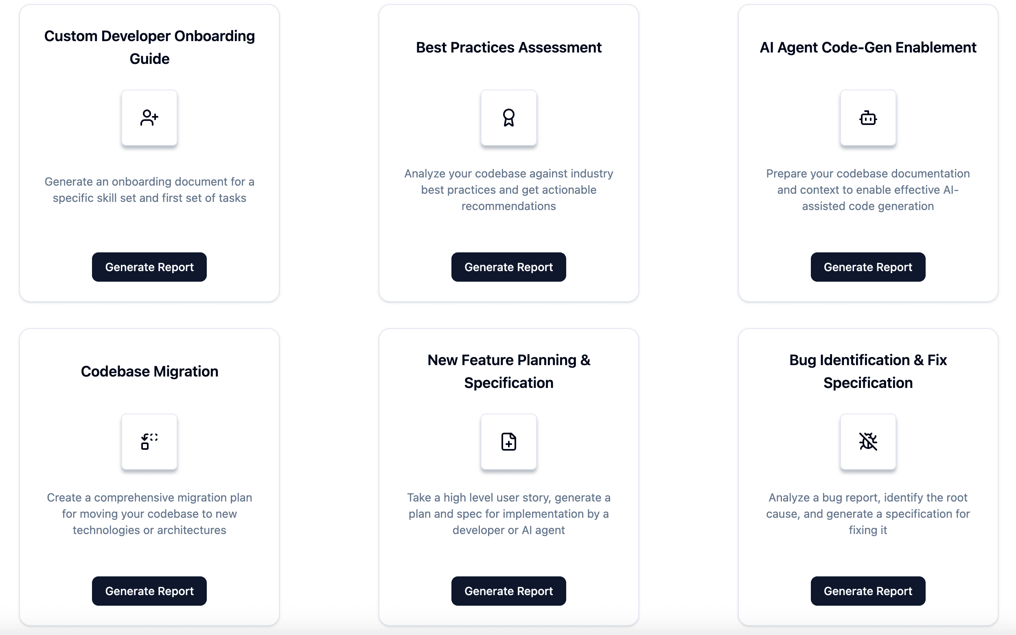Image resolution: width=1016 pixels, height=635 pixels.
Task: Click the AI Agent Code-Gen Enablement heading
Action: point(867,48)
